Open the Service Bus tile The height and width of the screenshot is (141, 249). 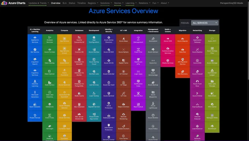click(138, 94)
